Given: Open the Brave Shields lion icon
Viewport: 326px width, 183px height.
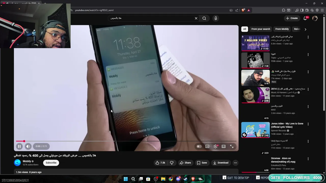Looking at the screenshot, I should [243, 10].
